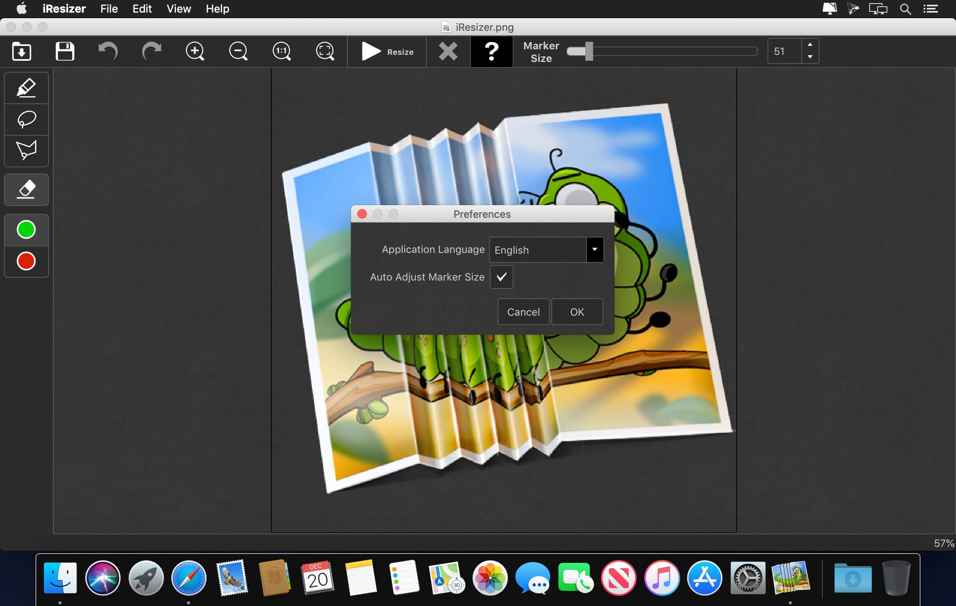Open the App Store icon in the Dock
This screenshot has height=606, width=956.
(705, 578)
